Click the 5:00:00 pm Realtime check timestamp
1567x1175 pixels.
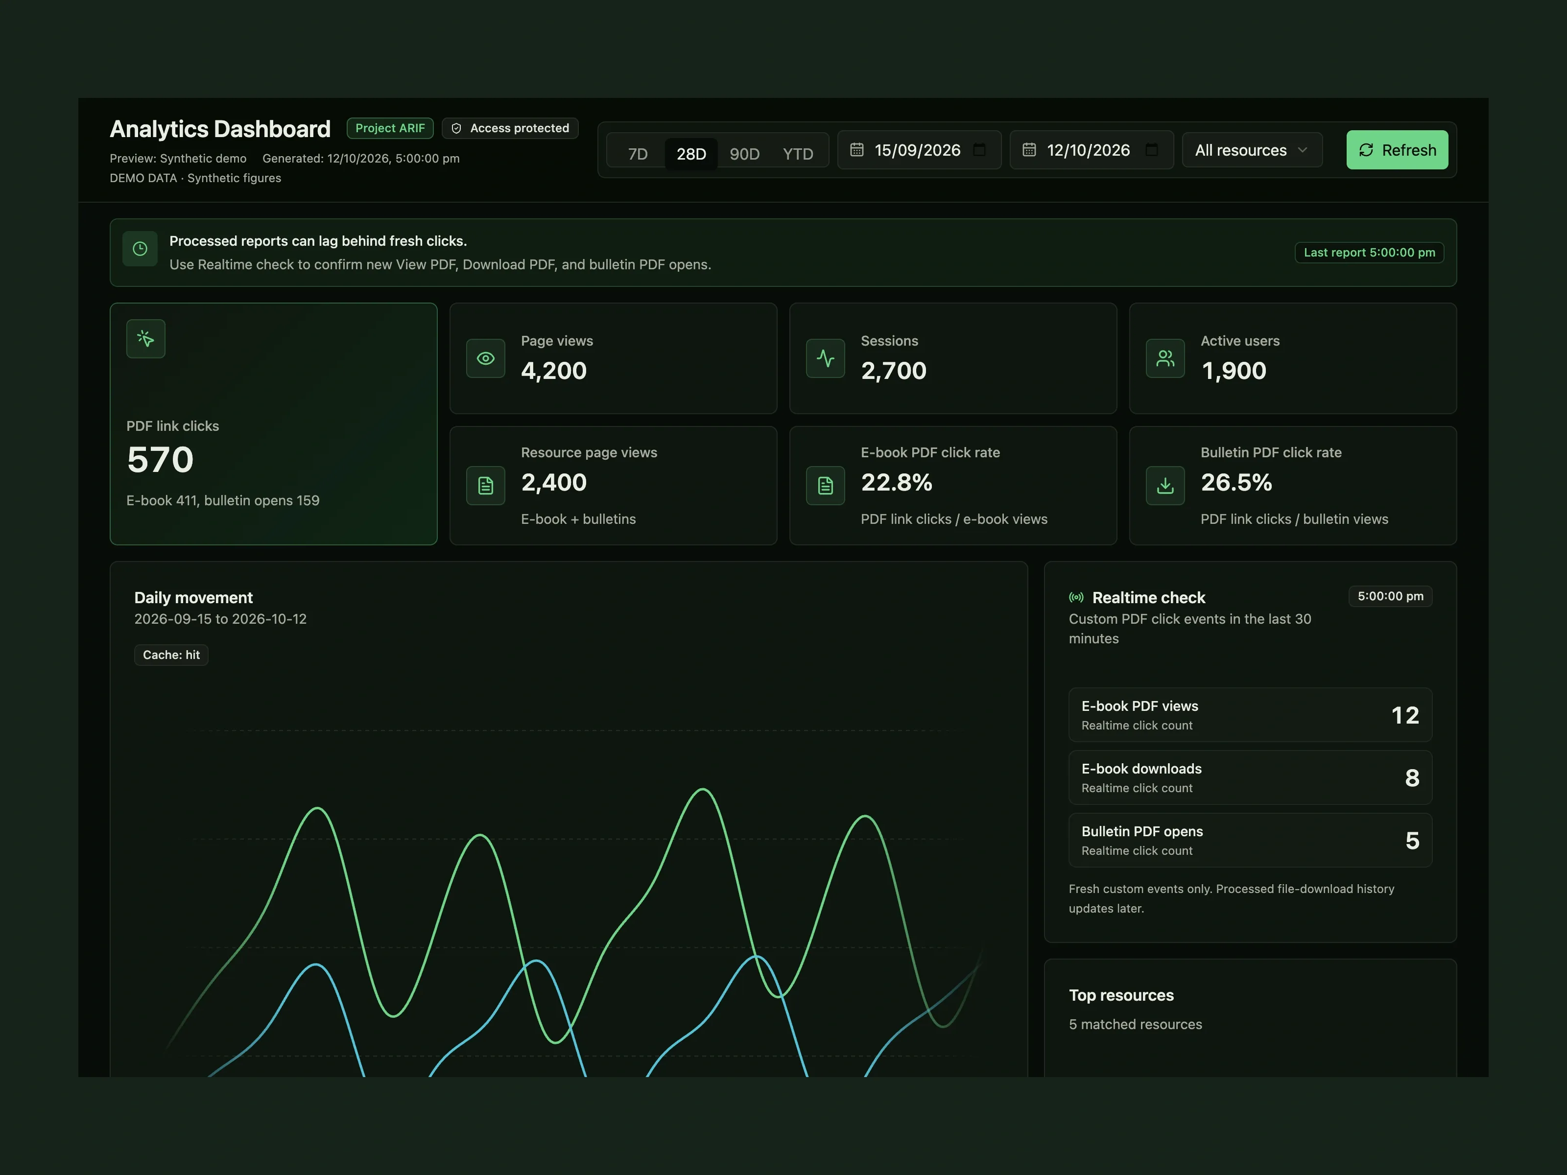(1390, 596)
